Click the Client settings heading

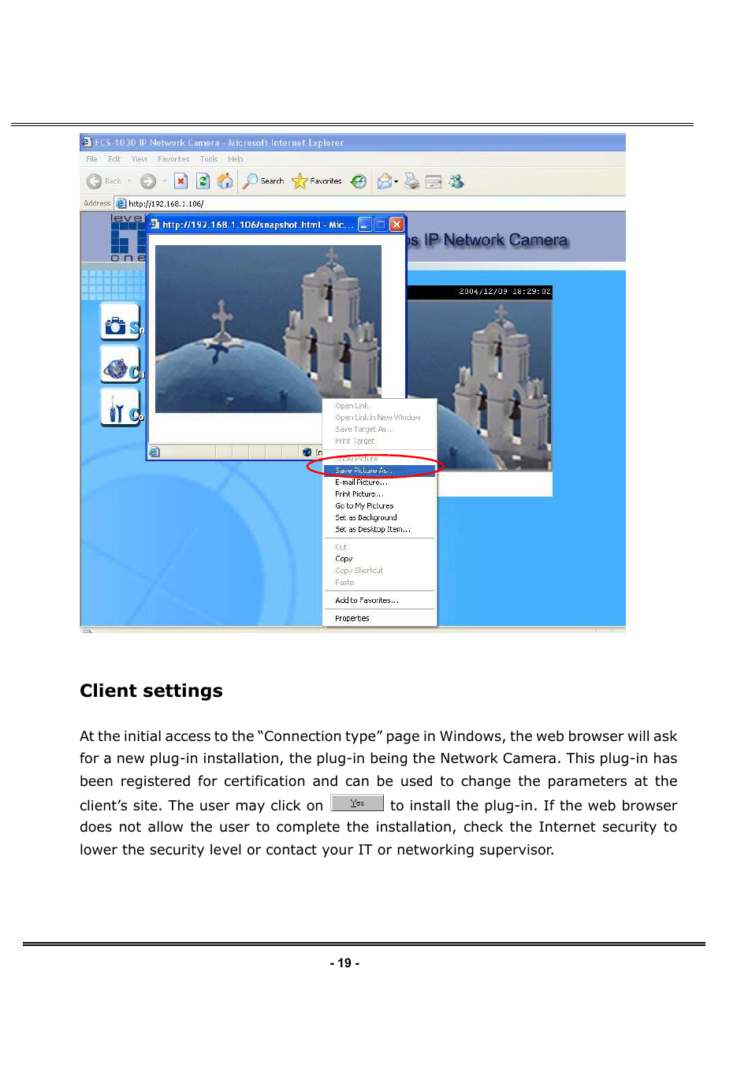[x=151, y=691]
